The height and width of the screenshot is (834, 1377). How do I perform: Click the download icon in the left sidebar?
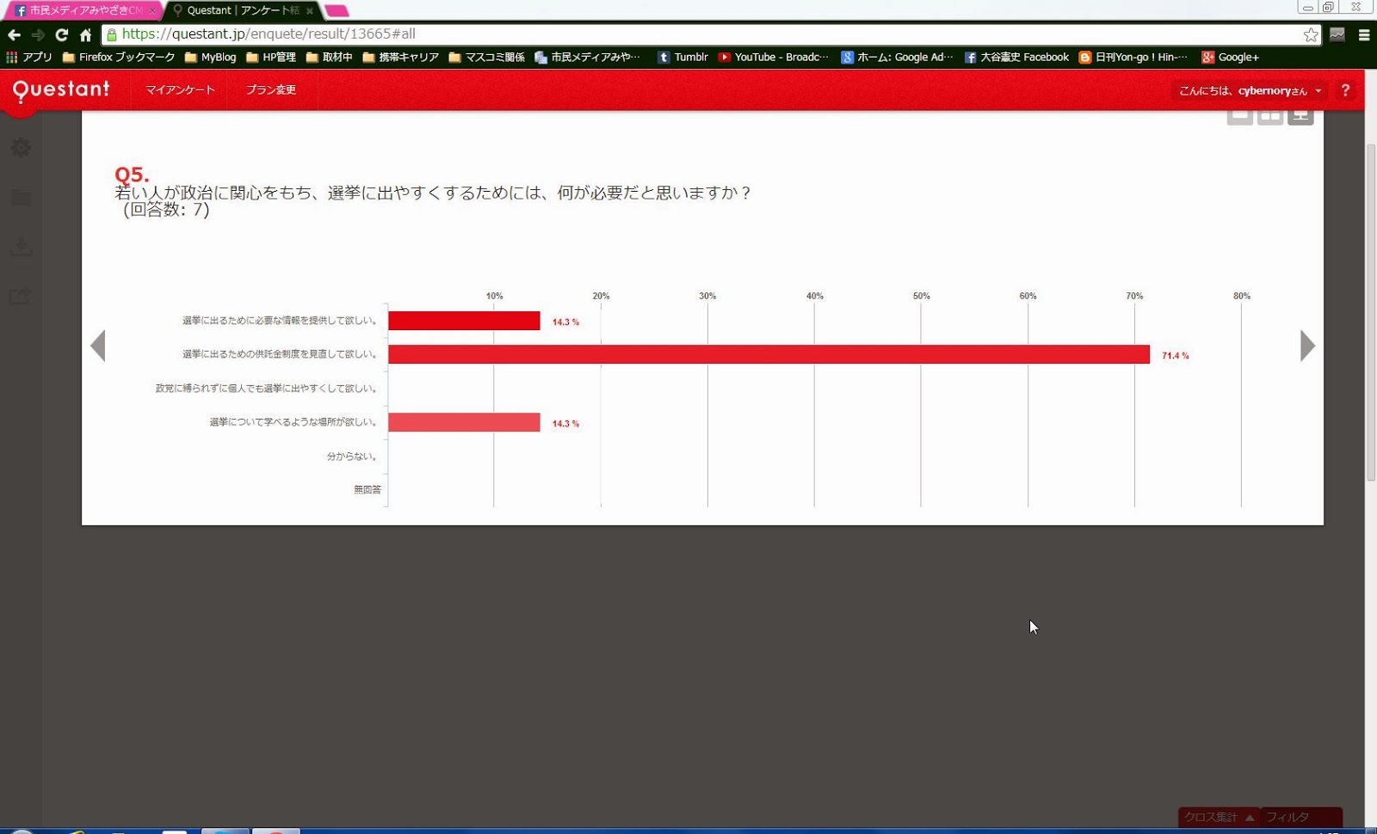pyautogui.click(x=21, y=247)
